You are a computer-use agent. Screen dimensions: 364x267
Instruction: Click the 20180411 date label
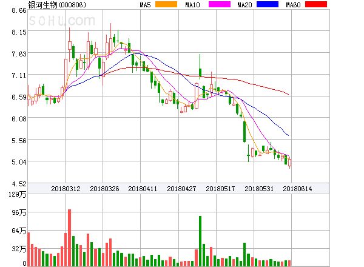pyautogui.click(x=143, y=189)
